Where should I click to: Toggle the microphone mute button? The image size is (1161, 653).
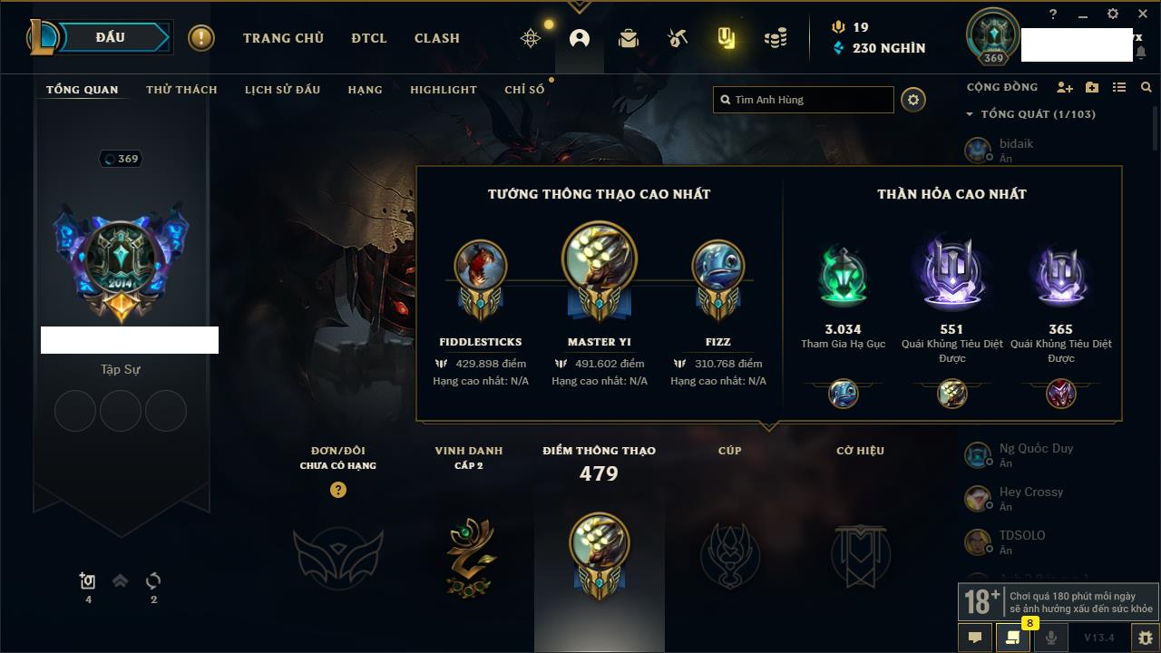(1051, 638)
